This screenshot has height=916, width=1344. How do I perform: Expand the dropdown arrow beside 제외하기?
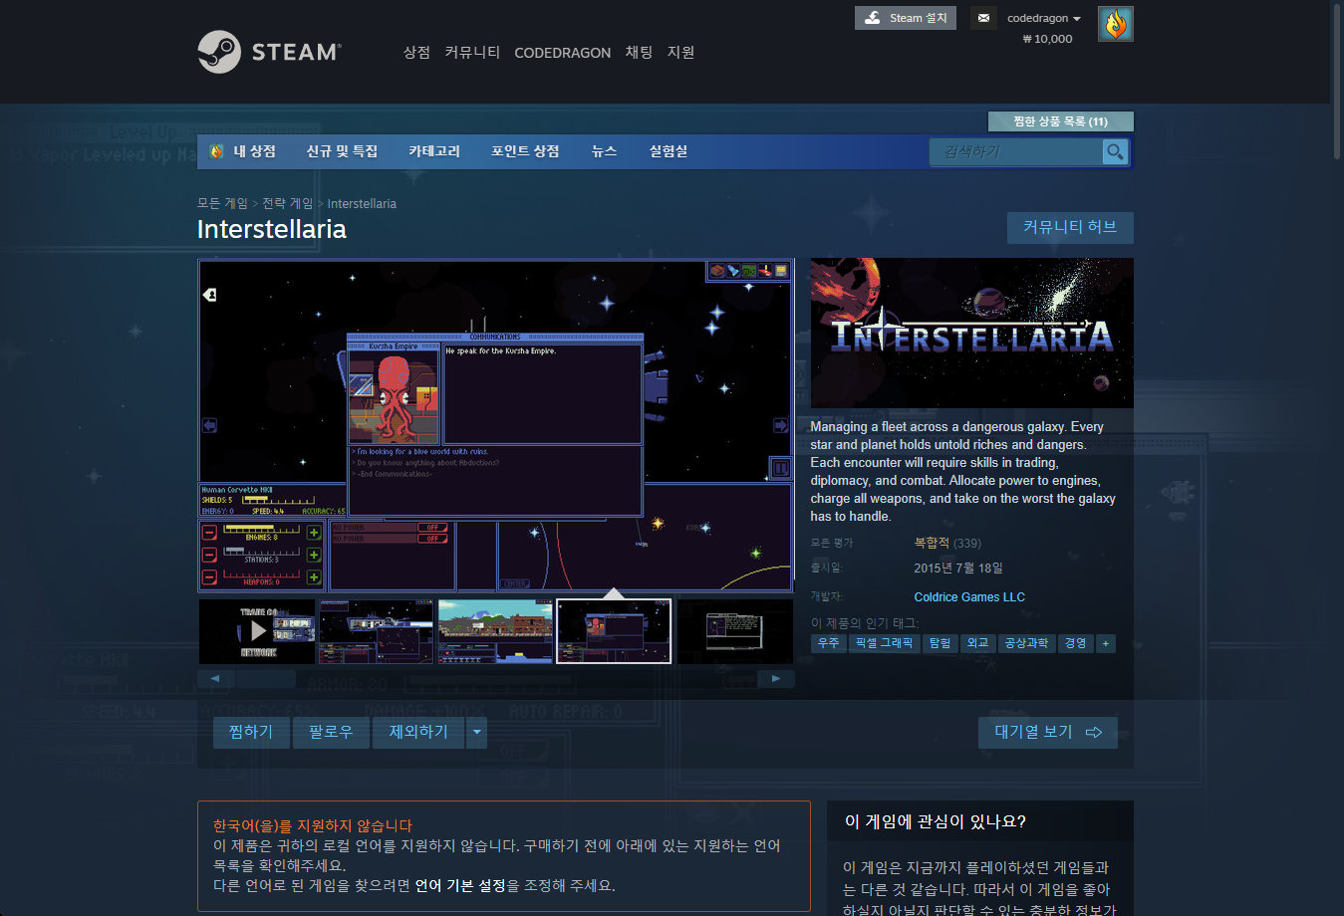coord(477,732)
